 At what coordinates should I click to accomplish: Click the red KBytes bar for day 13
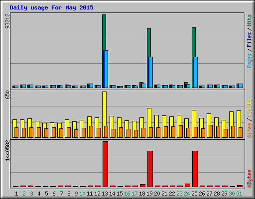click(x=105, y=164)
